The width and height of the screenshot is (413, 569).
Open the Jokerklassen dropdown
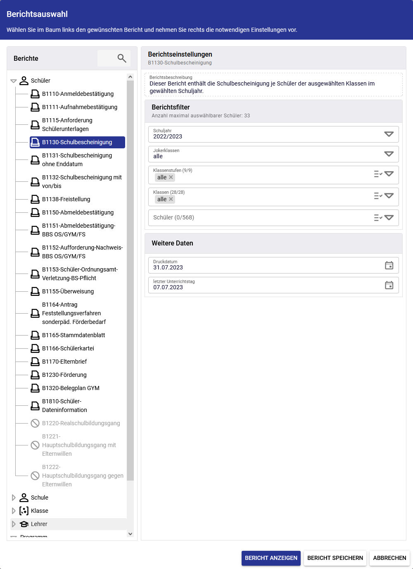pyautogui.click(x=389, y=154)
